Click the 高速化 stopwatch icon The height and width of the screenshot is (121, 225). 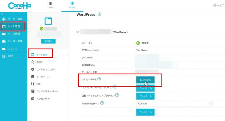[x=33, y=62]
